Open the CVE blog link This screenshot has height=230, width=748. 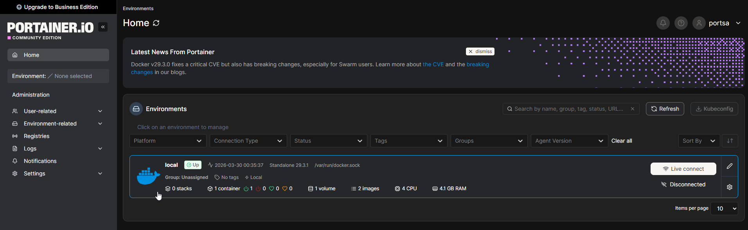click(433, 64)
